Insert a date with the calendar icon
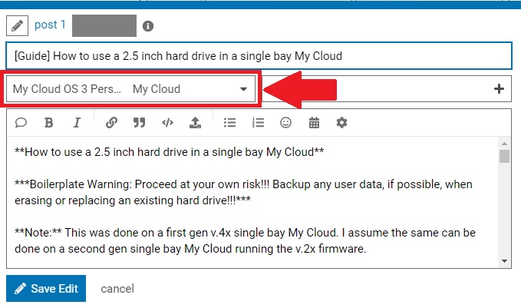 (314, 123)
